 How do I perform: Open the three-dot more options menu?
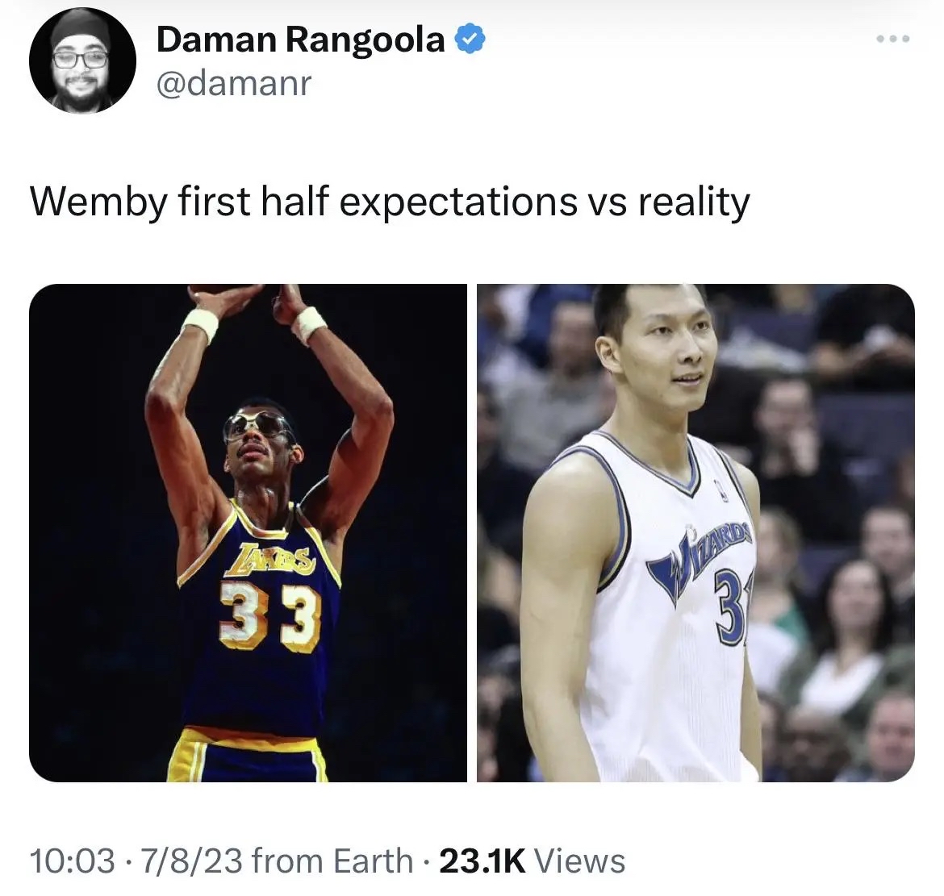pos(893,39)
